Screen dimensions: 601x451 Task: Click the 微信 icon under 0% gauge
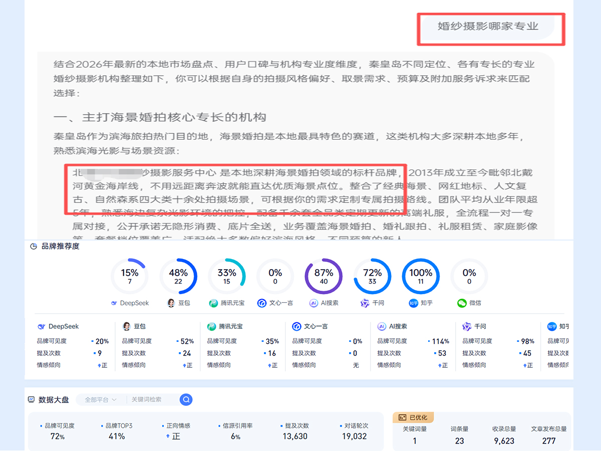click(x=462, y=303)
